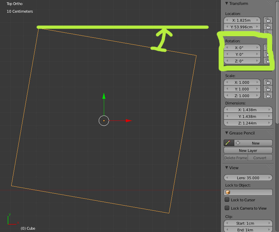Click the green Y axis arrow of manipulator

point(104,96)
